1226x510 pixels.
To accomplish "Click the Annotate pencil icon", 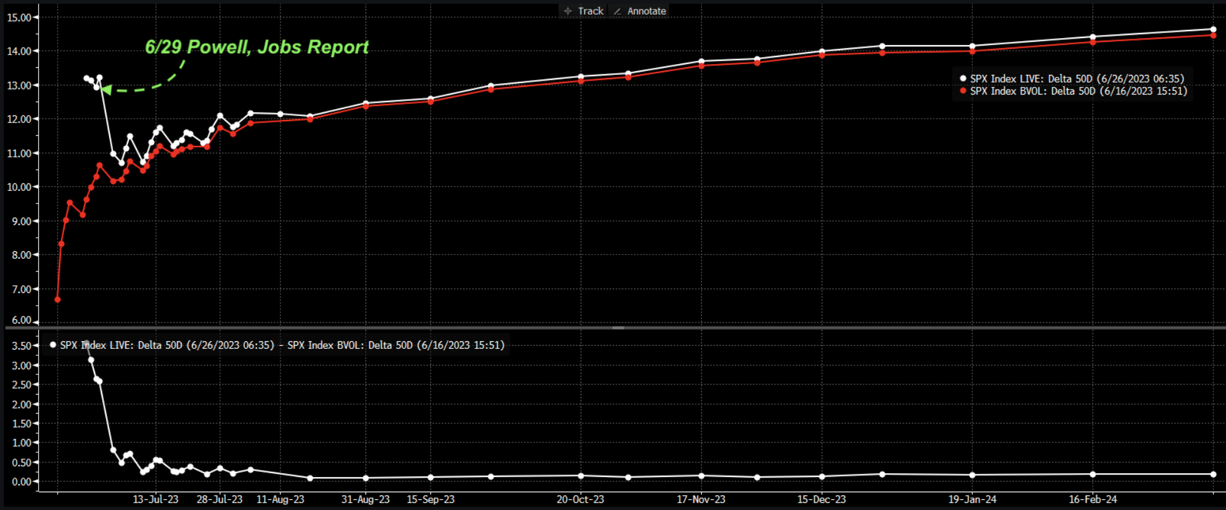I will (617, 11).
